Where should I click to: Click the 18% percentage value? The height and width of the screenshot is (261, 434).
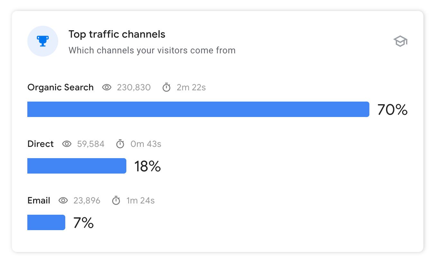click(148, 166)
